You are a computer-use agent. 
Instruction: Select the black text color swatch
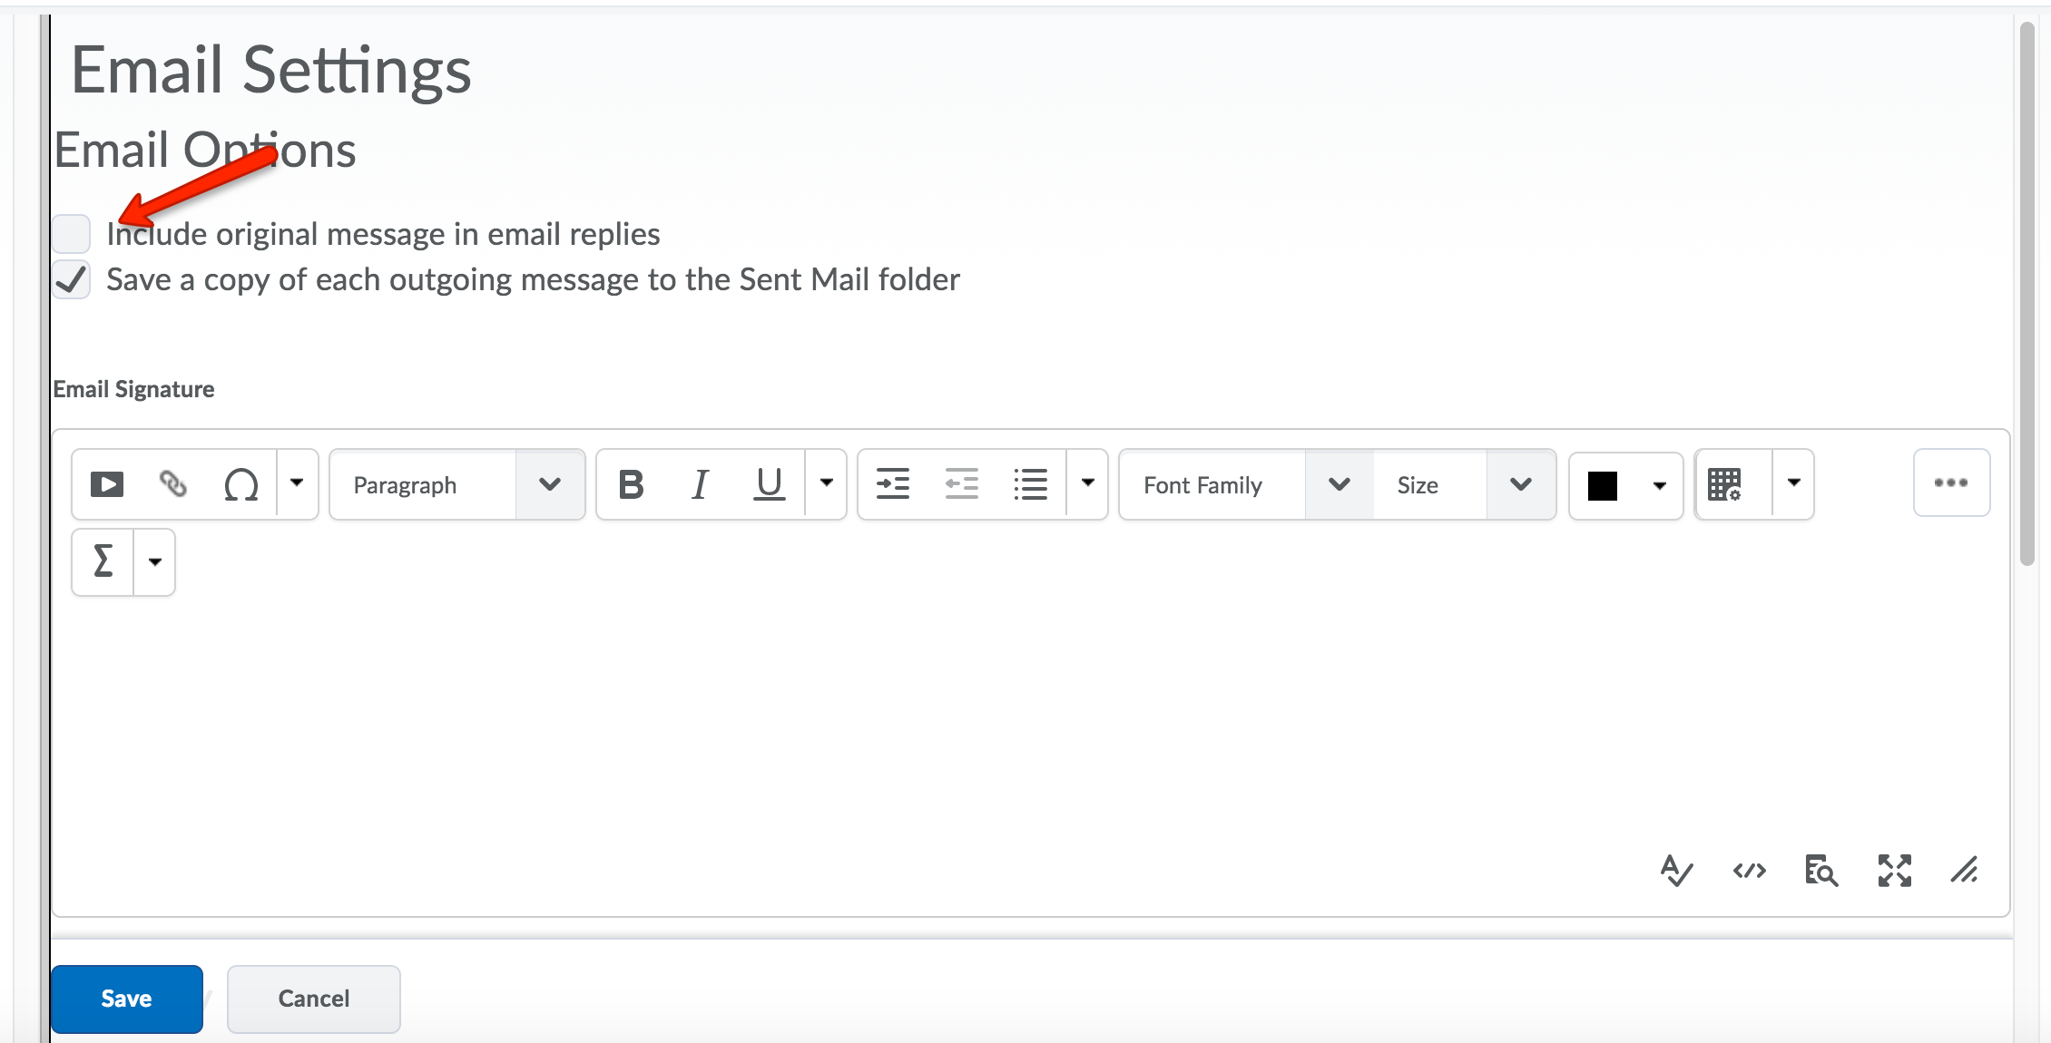pos(1603,485)
